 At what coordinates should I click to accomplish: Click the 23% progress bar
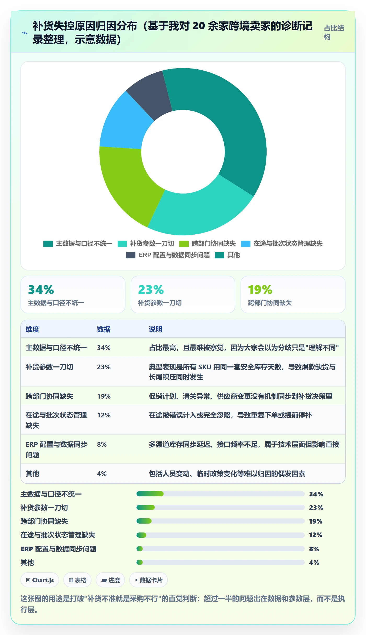[221, 507]
